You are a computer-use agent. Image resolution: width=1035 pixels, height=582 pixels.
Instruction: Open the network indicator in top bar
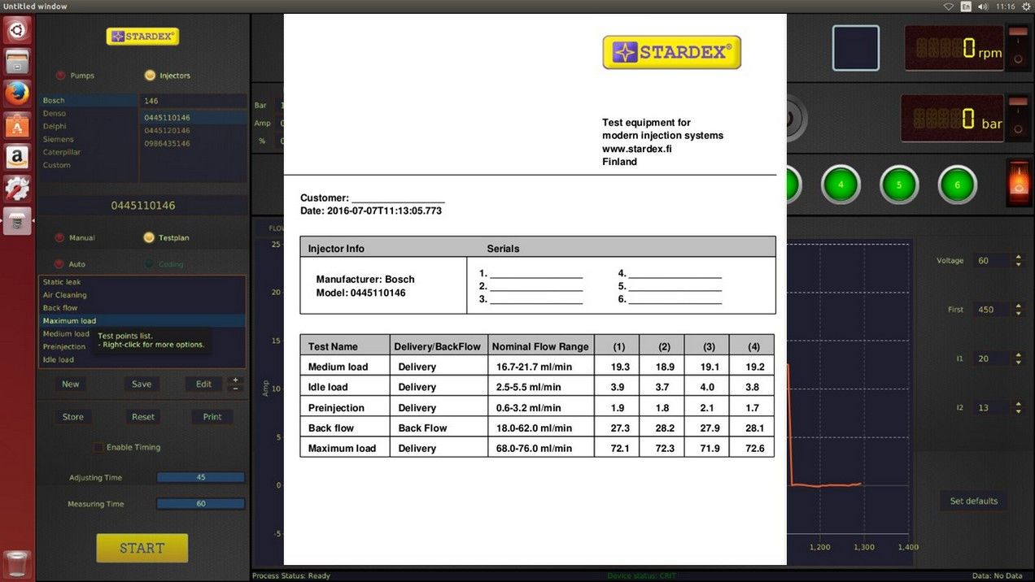point(949,7)
